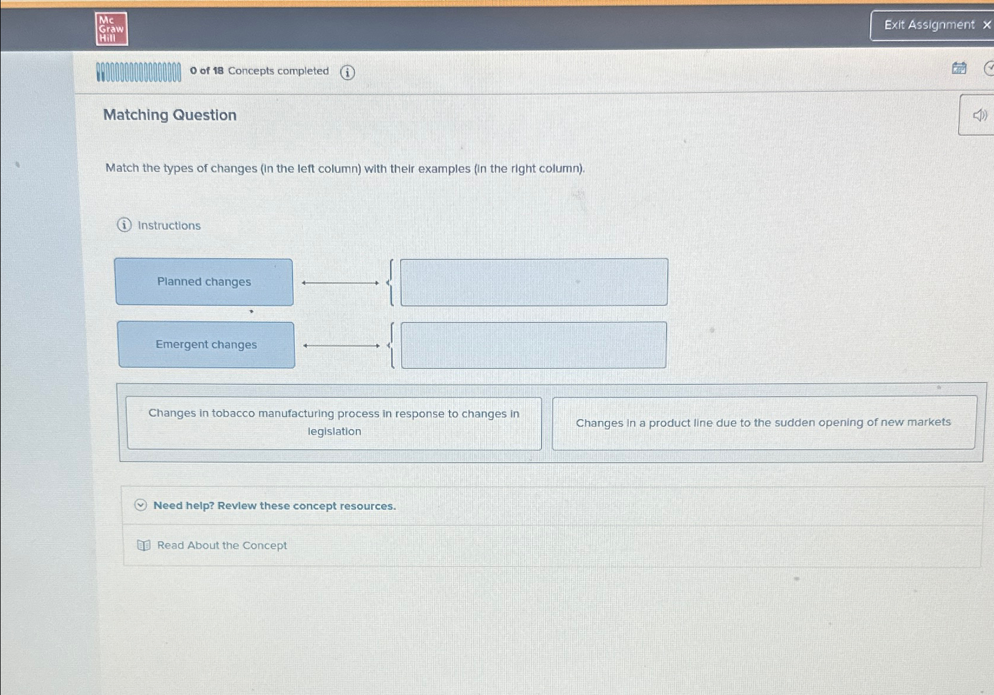The height and width of the screenshot is (695, 994).
Task: Click the info icon beside Concepts completed
Action: coord(348,73)
